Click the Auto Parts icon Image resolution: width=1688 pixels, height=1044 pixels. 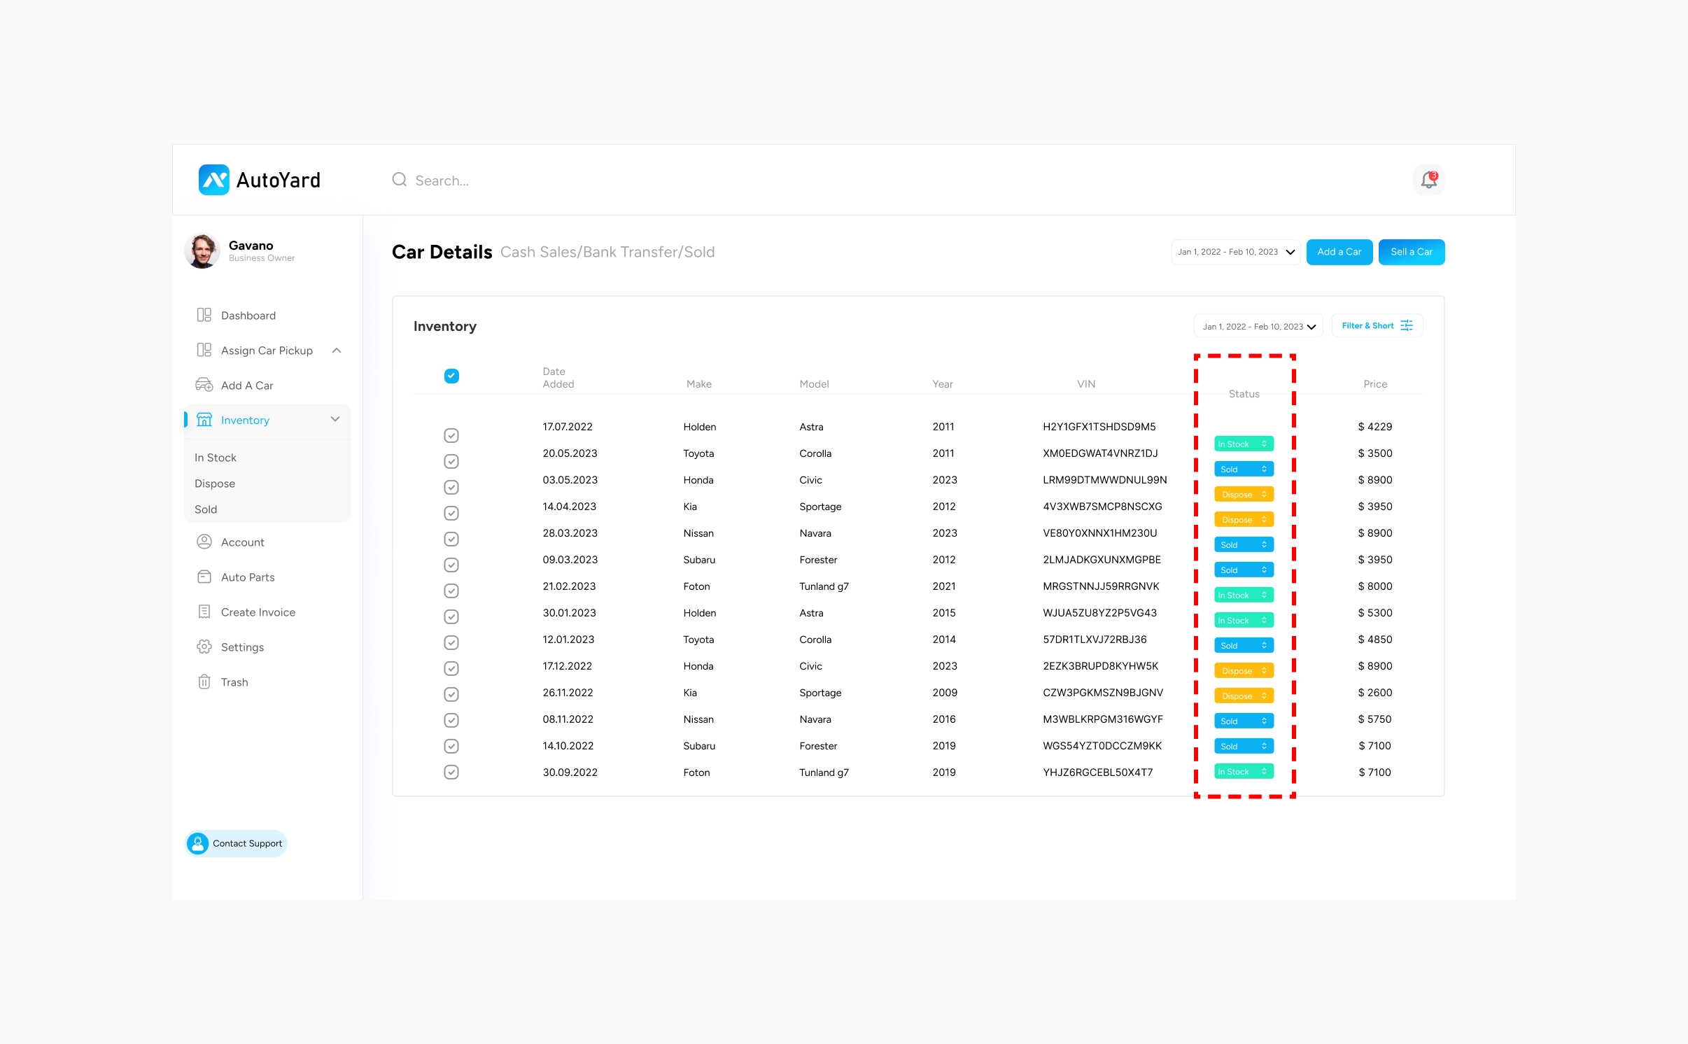click(204, 577)
